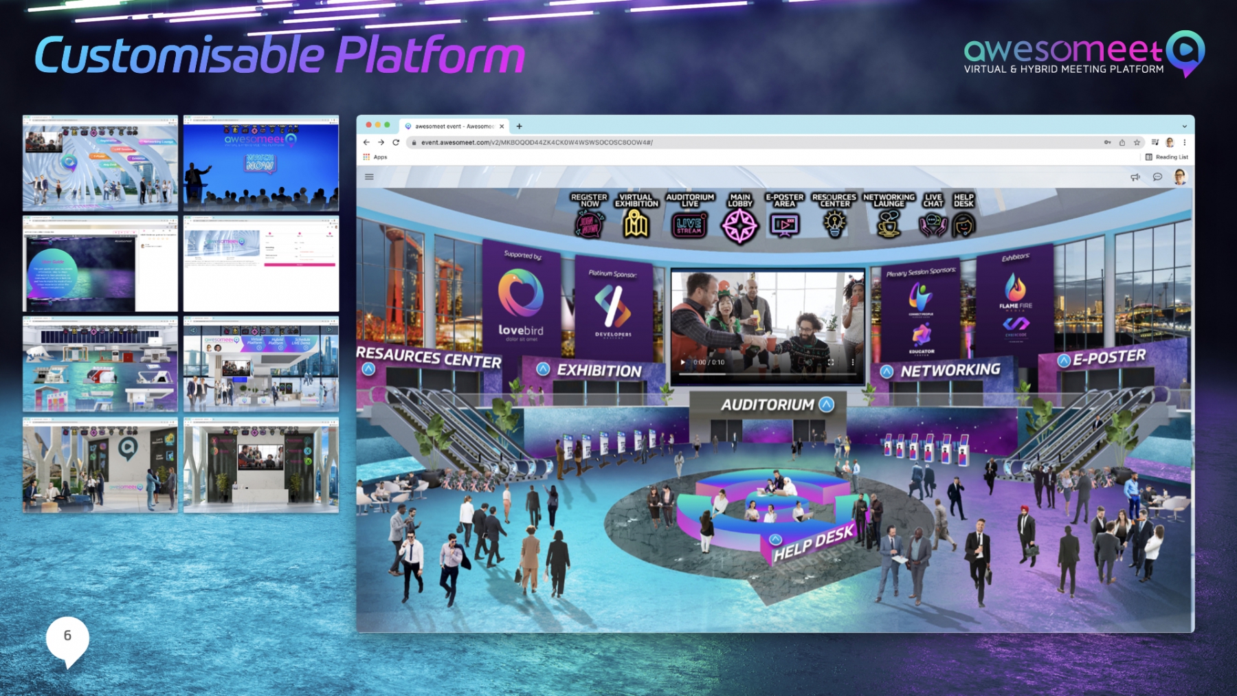Image resolution: width=1237 pixels, height=696 pixels.
Task: Click the awesomeet logo on the slide
Action: point(1084,54)
